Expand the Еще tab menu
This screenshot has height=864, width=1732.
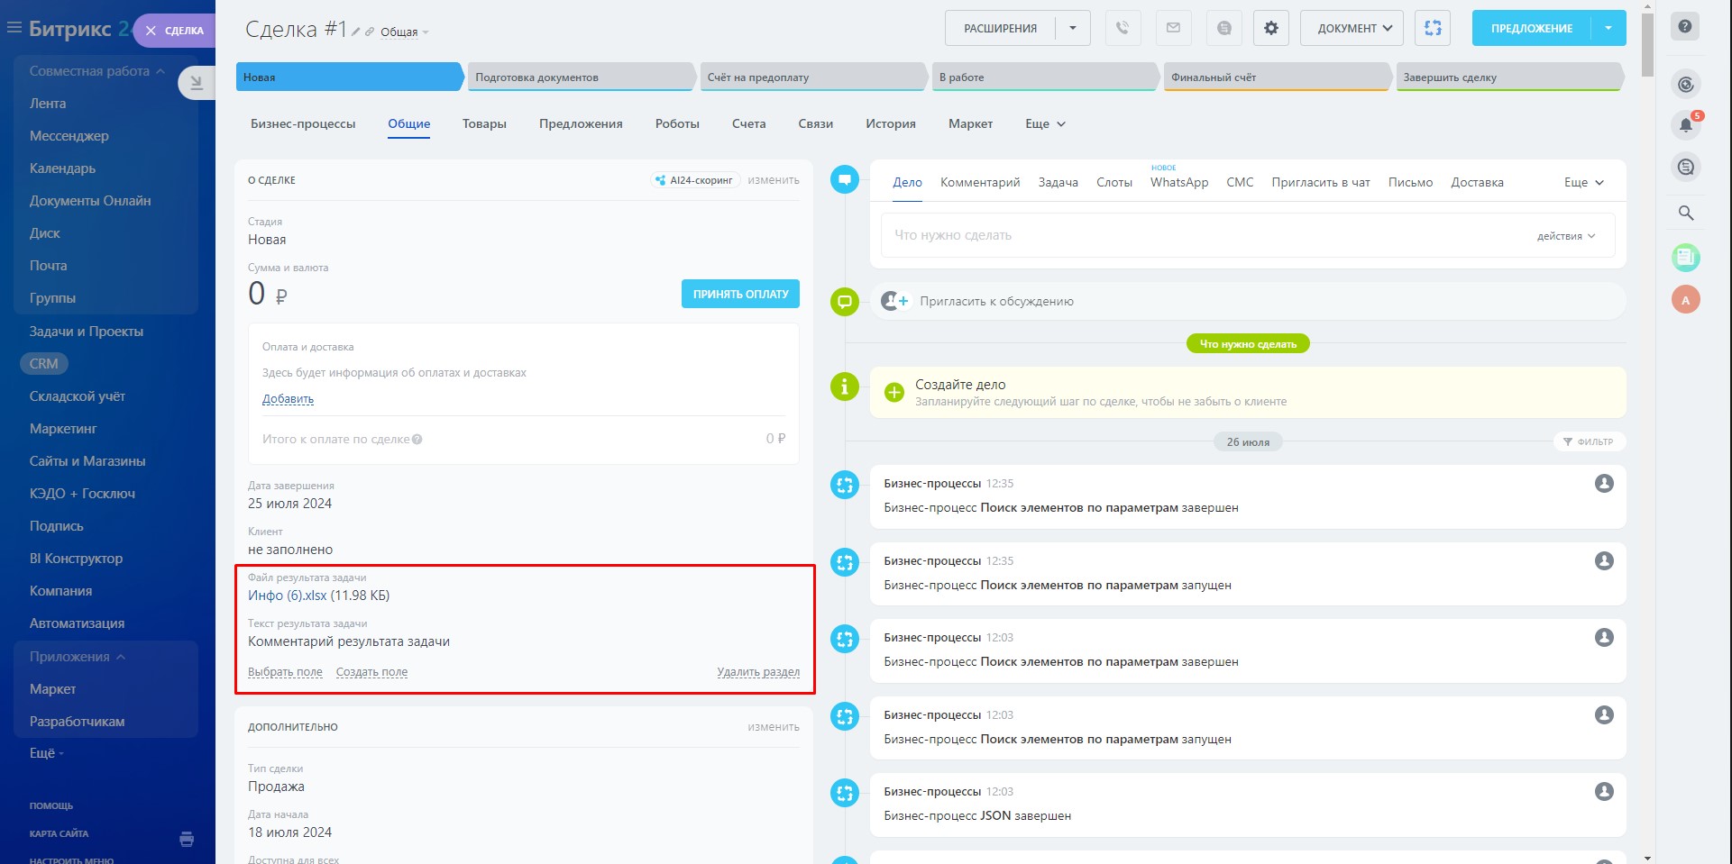[1045, 124]
